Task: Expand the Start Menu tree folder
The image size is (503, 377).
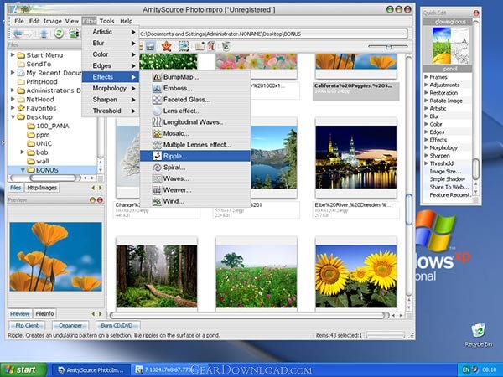Action: pyautogui.click(x=13, y=54)
